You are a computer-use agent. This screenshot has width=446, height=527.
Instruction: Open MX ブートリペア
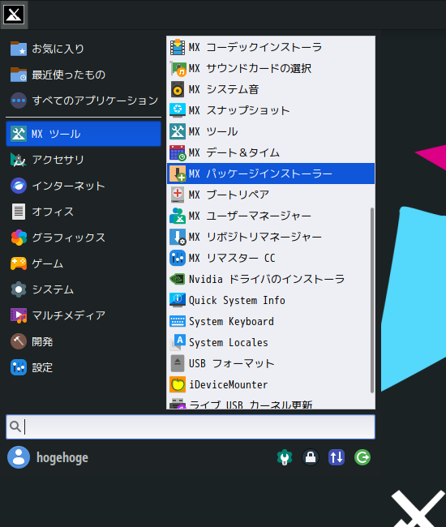(271, 195)
